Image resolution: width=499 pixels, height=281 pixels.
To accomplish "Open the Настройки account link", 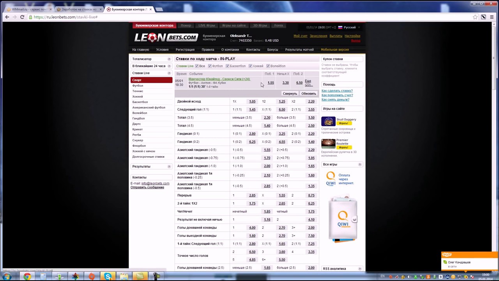I will tap(352, 36).
